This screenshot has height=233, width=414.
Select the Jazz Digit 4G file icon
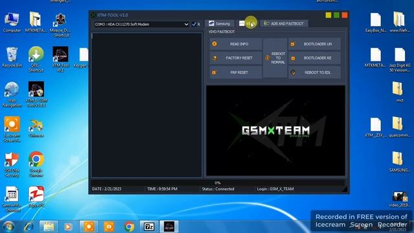(400, 60)
